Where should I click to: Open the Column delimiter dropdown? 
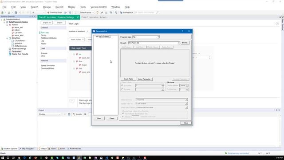(187, 85)
